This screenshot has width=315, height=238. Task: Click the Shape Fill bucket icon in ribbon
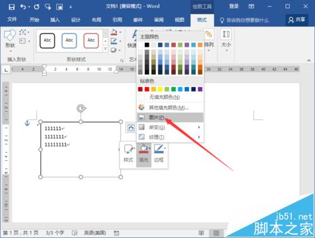pyautogui.click(x=114, y=32)
